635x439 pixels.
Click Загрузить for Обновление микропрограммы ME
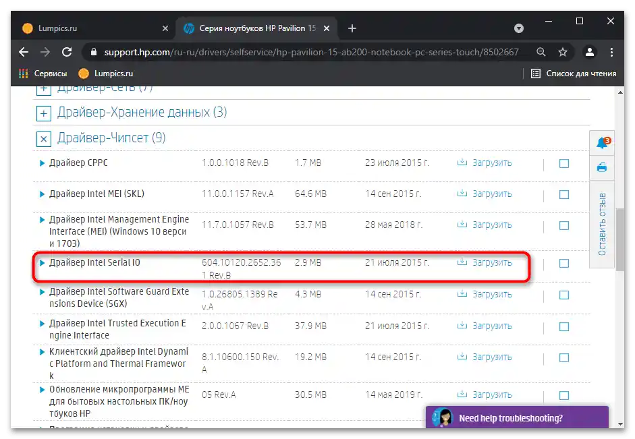[x=492, y=394]
